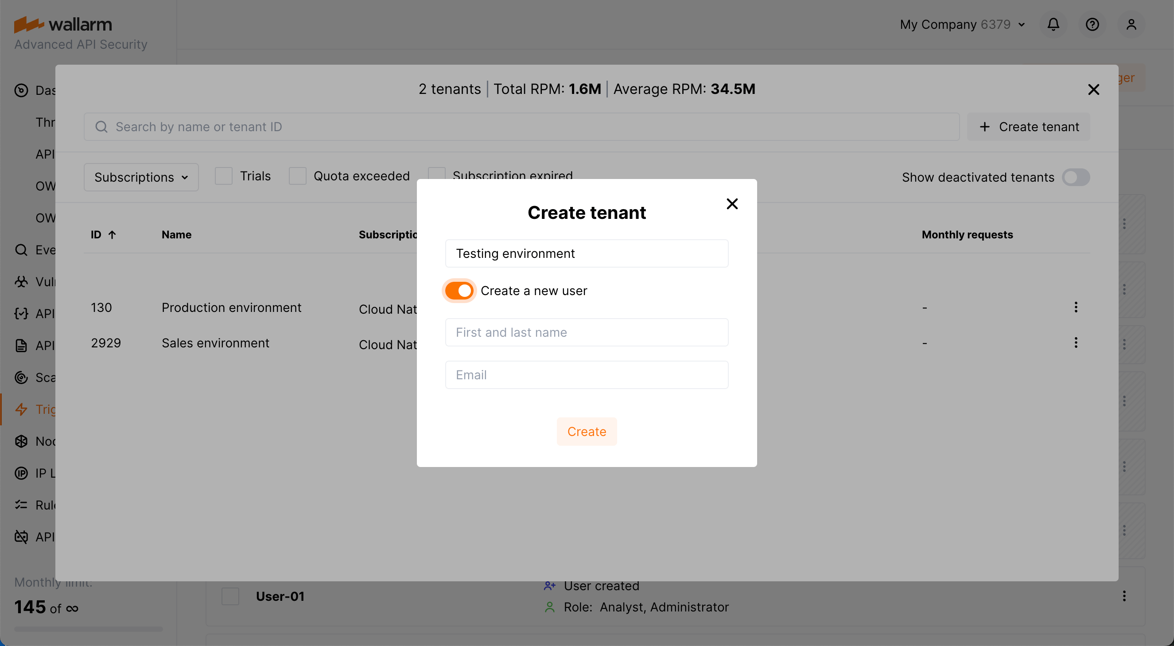Open the Dashboard from the sidebar
The image size is (1174, 646).
pos(22,90)
